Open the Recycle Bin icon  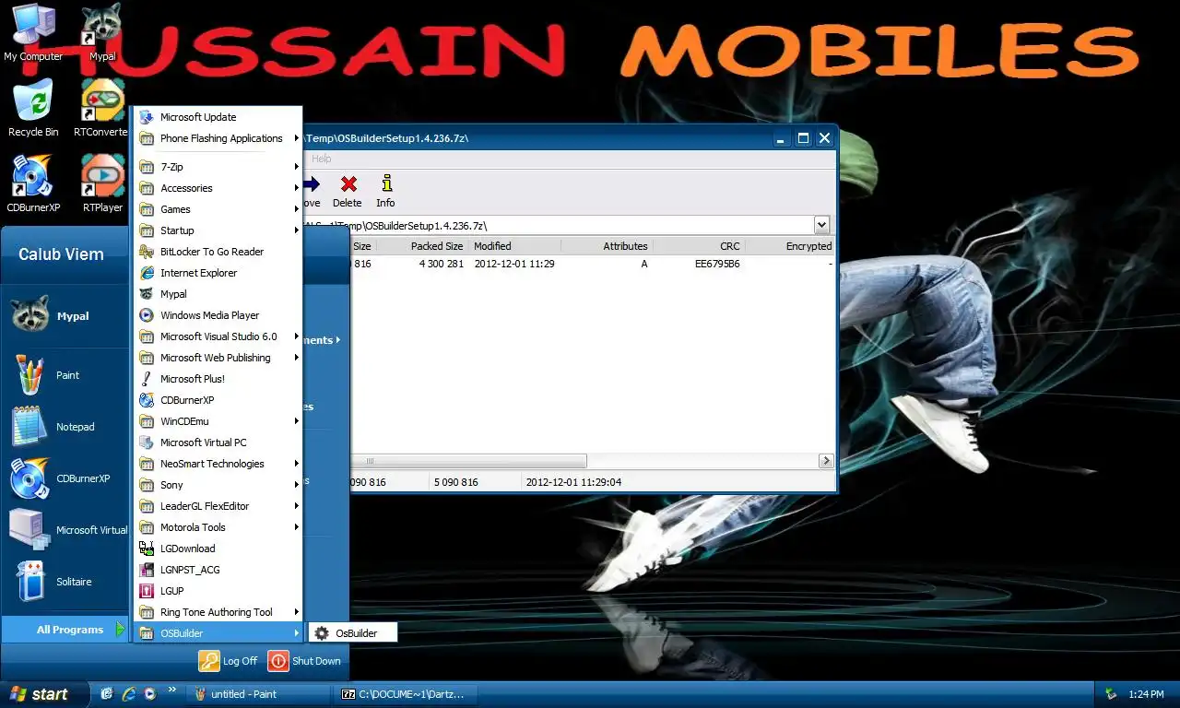pos(33,107)
